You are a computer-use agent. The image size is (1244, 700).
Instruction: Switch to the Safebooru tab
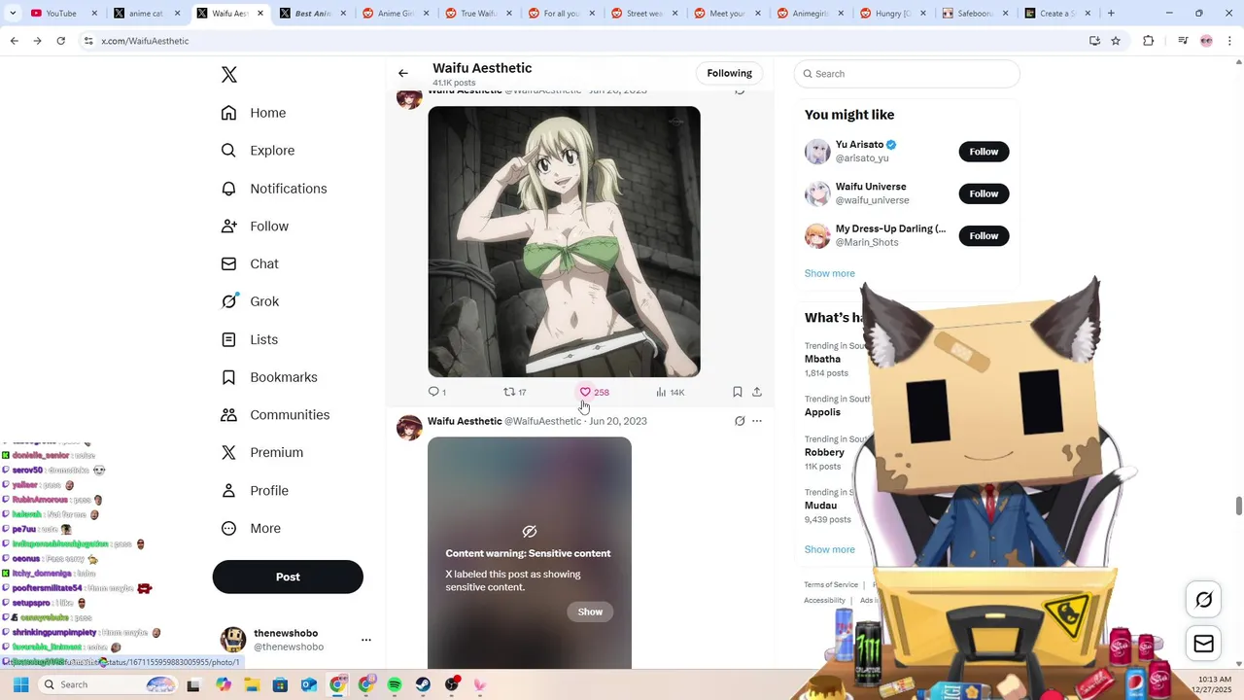(x=978, y=14)
